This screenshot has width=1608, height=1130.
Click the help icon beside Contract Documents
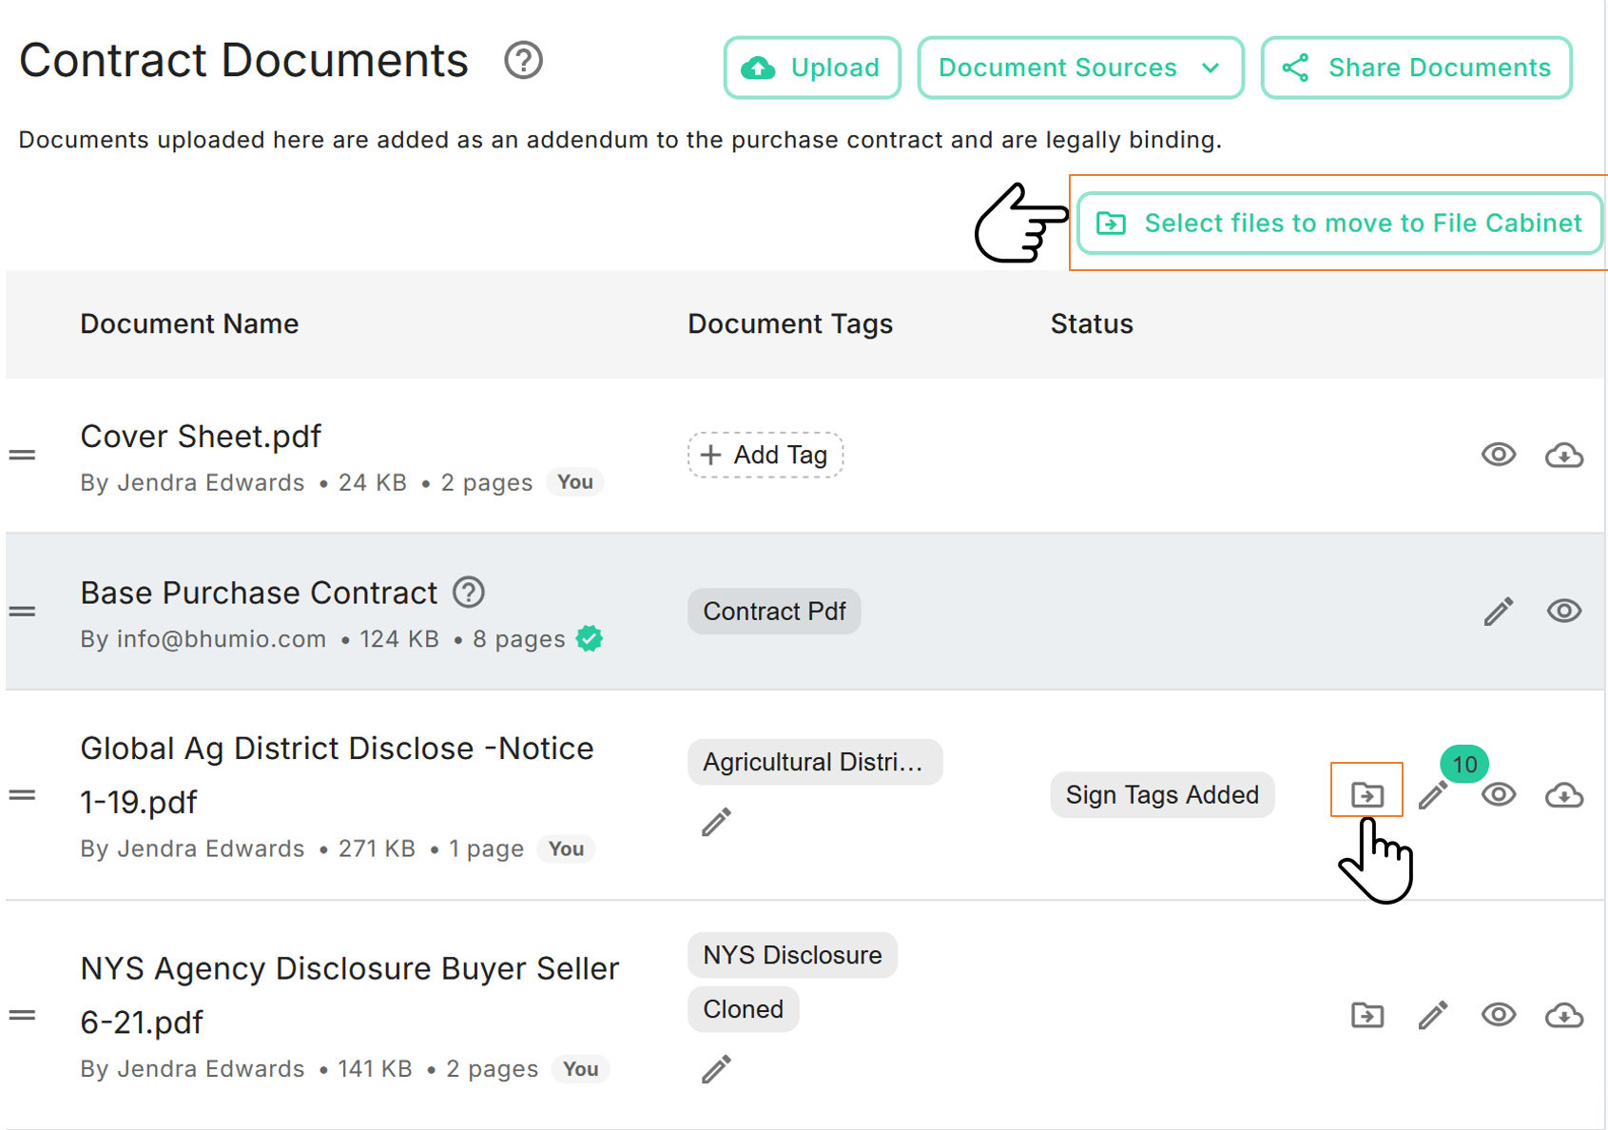[x=523, y=61]
